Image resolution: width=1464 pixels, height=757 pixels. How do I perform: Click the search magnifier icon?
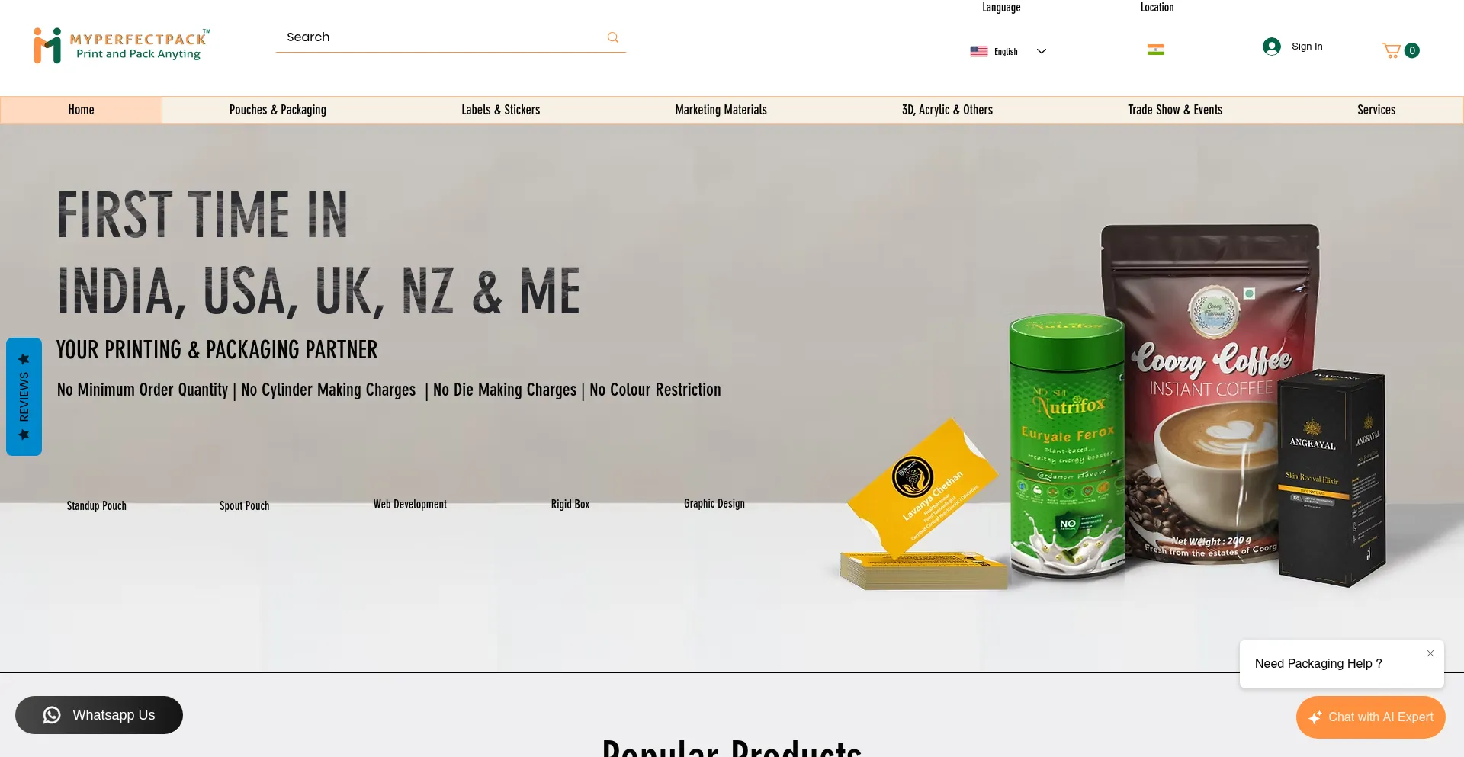(x=612, y=37)
